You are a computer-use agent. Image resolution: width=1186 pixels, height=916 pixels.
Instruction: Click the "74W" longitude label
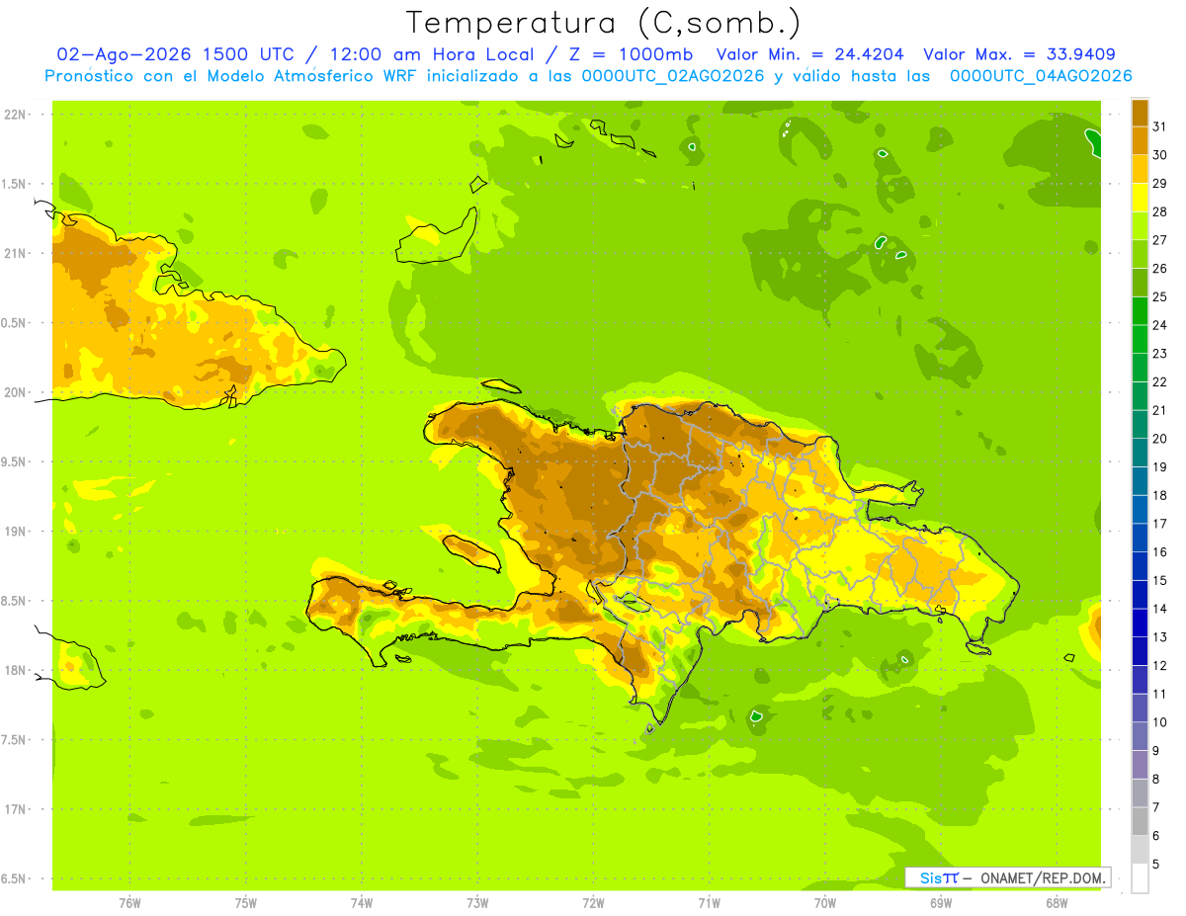point(362,903)
